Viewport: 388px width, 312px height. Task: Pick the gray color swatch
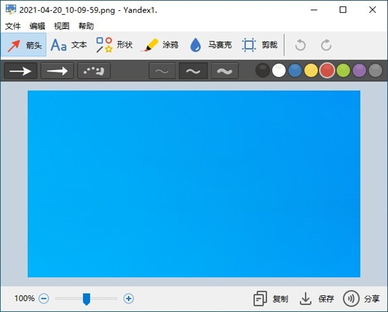pos(375,70)
